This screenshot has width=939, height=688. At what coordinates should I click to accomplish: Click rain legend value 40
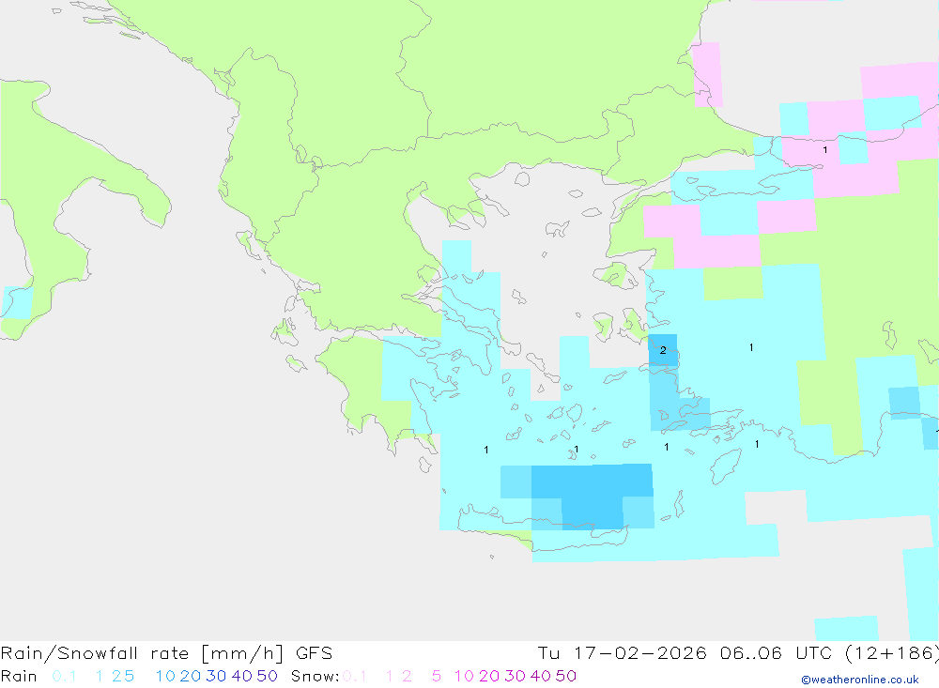coord(242,676)
